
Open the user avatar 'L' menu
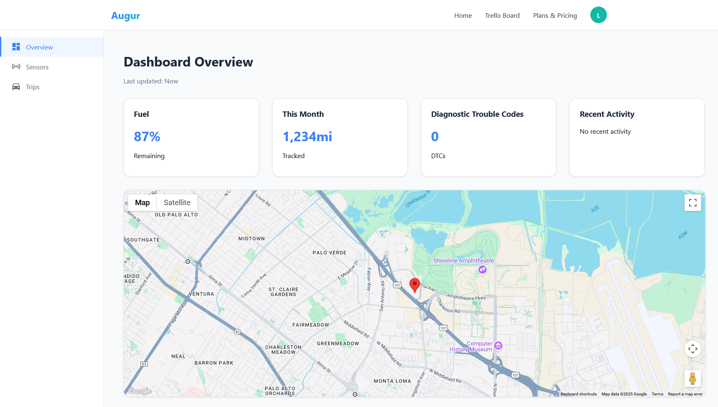pos(598,15)
